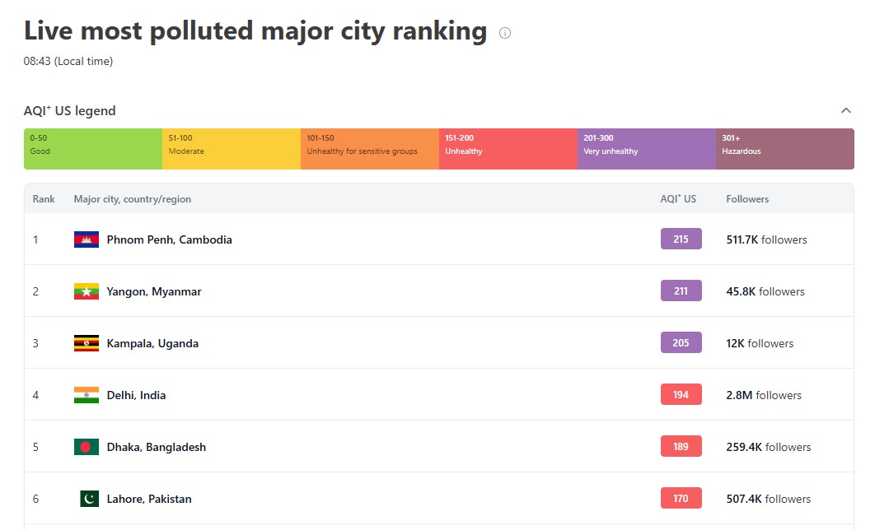889x530 pixels.
Task: Open Phnom Penh, Cambodia city link
Action: 169,239
